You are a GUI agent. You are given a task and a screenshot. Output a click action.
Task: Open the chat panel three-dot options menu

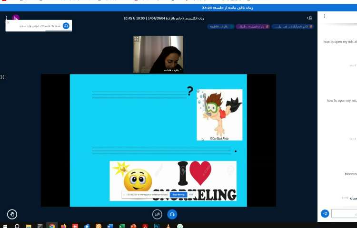pyautogui.click(x=324, y=16)
